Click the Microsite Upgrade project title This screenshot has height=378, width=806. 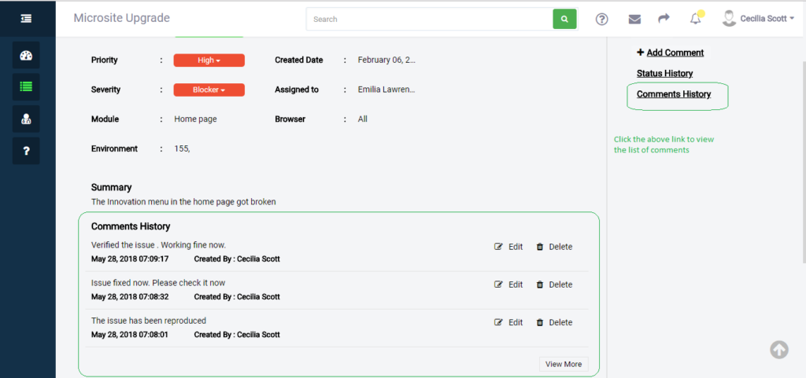122,18
